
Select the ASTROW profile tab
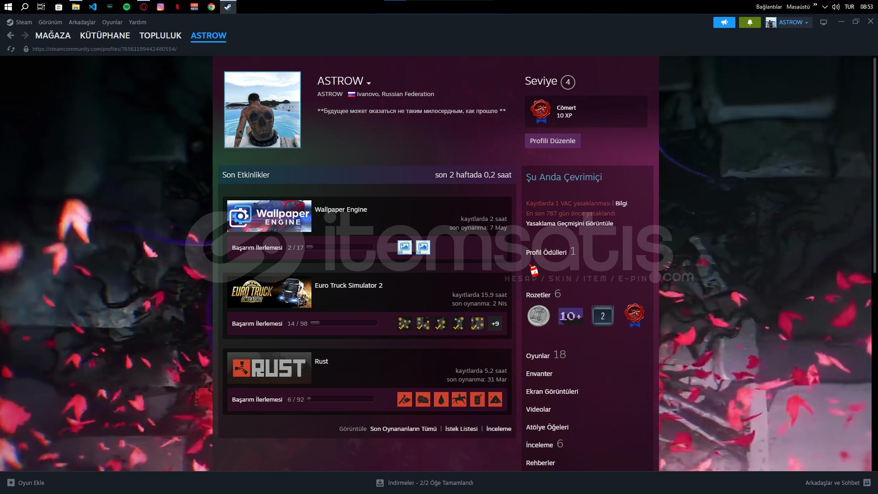[209, 35]
